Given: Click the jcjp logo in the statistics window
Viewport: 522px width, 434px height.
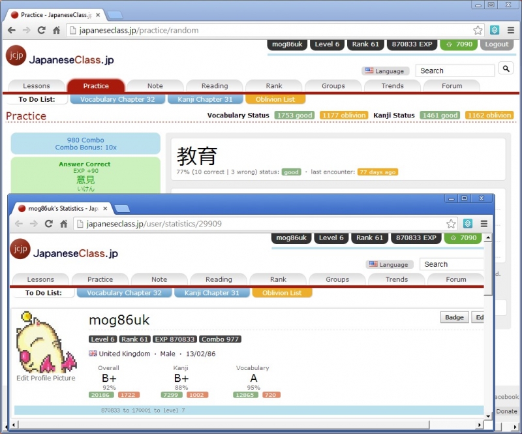Looking at the screenshot, I should [x=20, y=249].
